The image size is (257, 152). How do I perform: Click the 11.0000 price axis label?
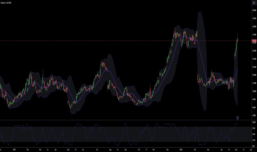pos(254,83)
